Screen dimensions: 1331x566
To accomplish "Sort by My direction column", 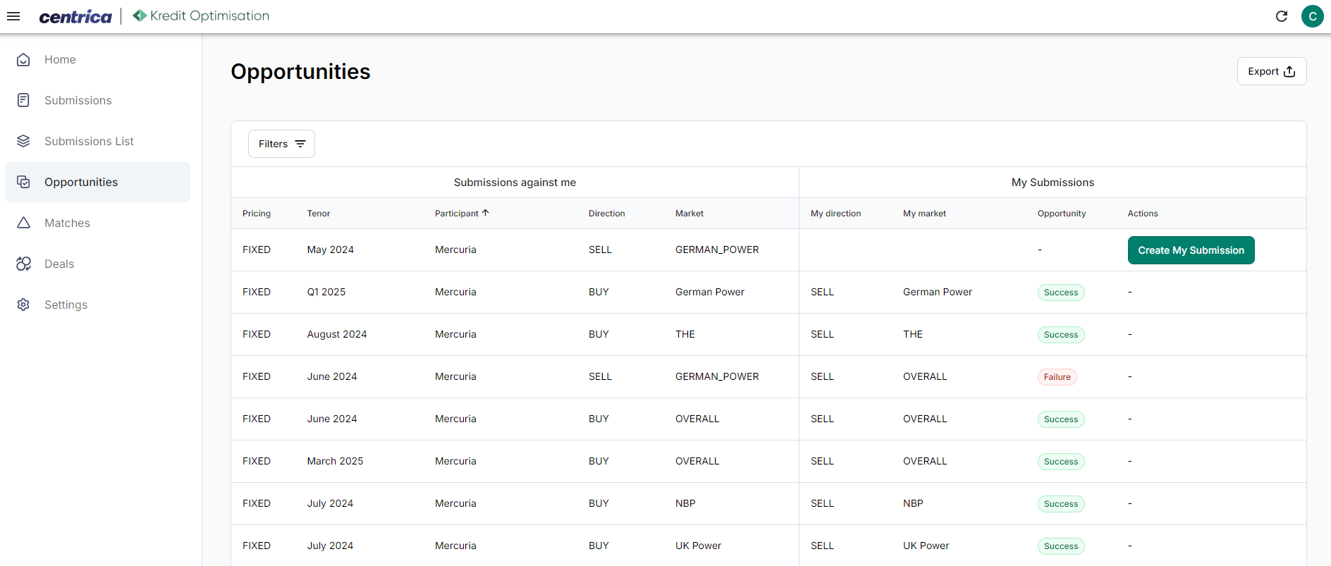I will (x=835, y=214).
